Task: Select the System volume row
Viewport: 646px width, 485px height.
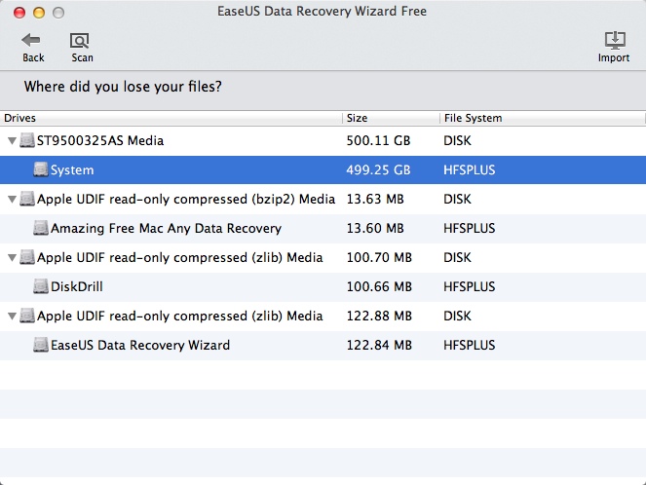Action: pyautogui.click(x=73, y=169)
